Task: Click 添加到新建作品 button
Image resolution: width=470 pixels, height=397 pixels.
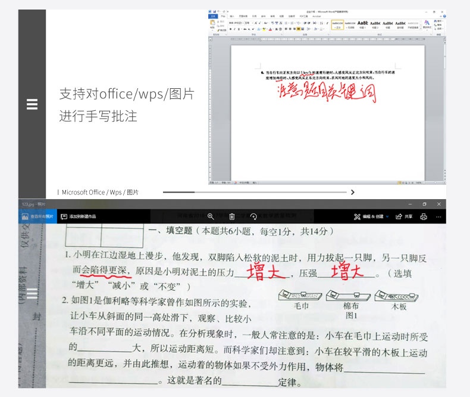Action: point(78,216)
